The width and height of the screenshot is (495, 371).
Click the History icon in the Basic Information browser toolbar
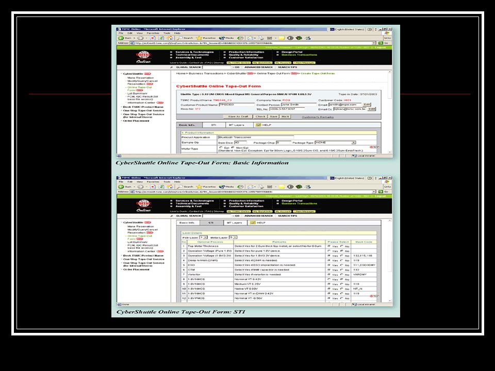point(240,38)
